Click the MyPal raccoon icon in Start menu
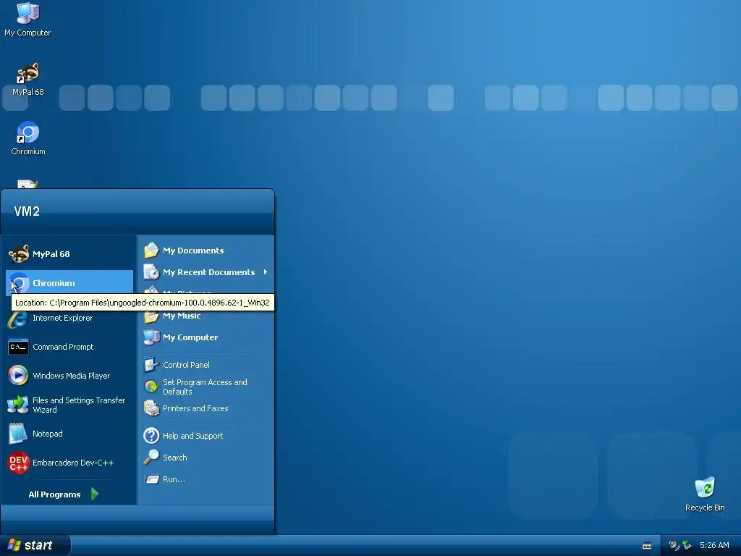This screenshot has height=556, width=741. tap(18, 254)
